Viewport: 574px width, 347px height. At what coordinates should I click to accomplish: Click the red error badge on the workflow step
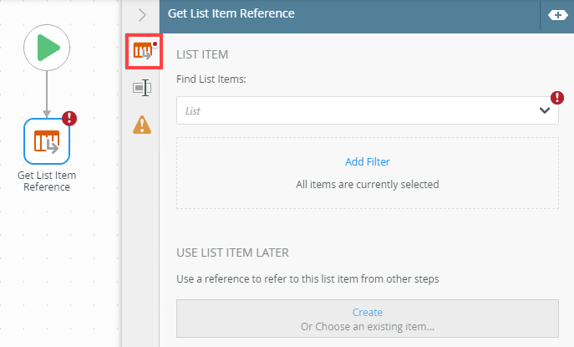(69, 119)
